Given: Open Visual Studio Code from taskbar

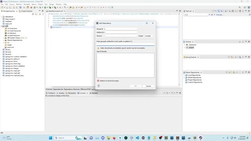Looking at the screenshot, I should (x=137, y=138).
